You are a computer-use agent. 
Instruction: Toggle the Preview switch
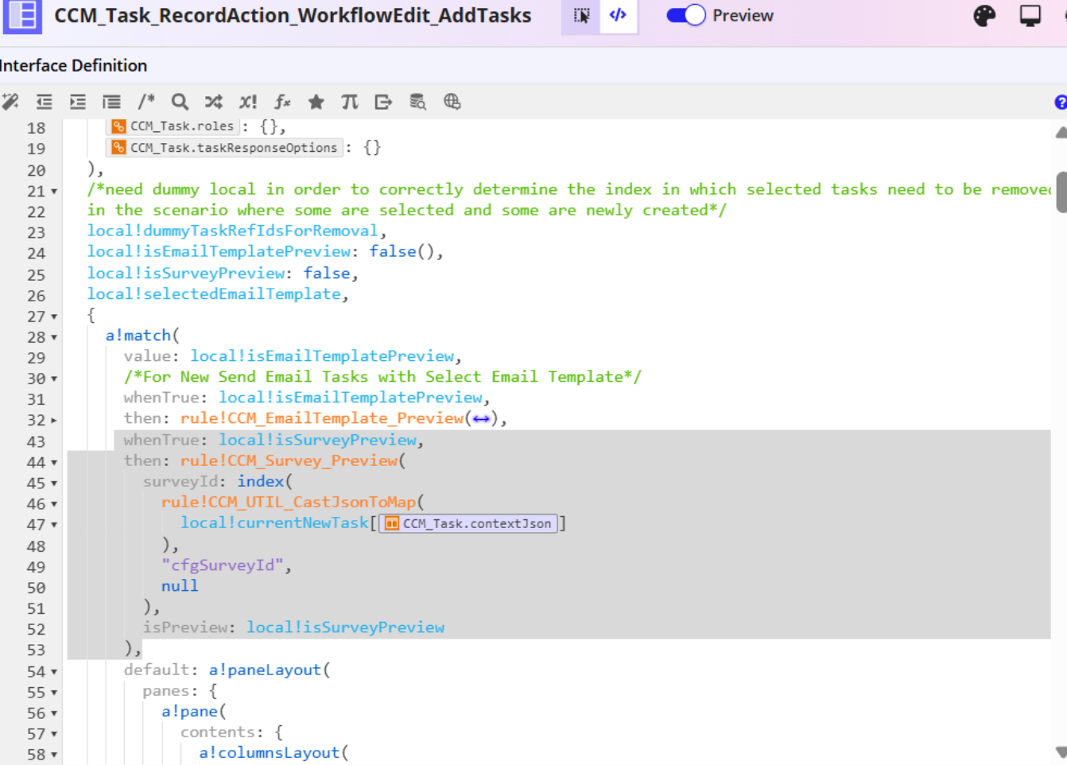click(685, 15)
